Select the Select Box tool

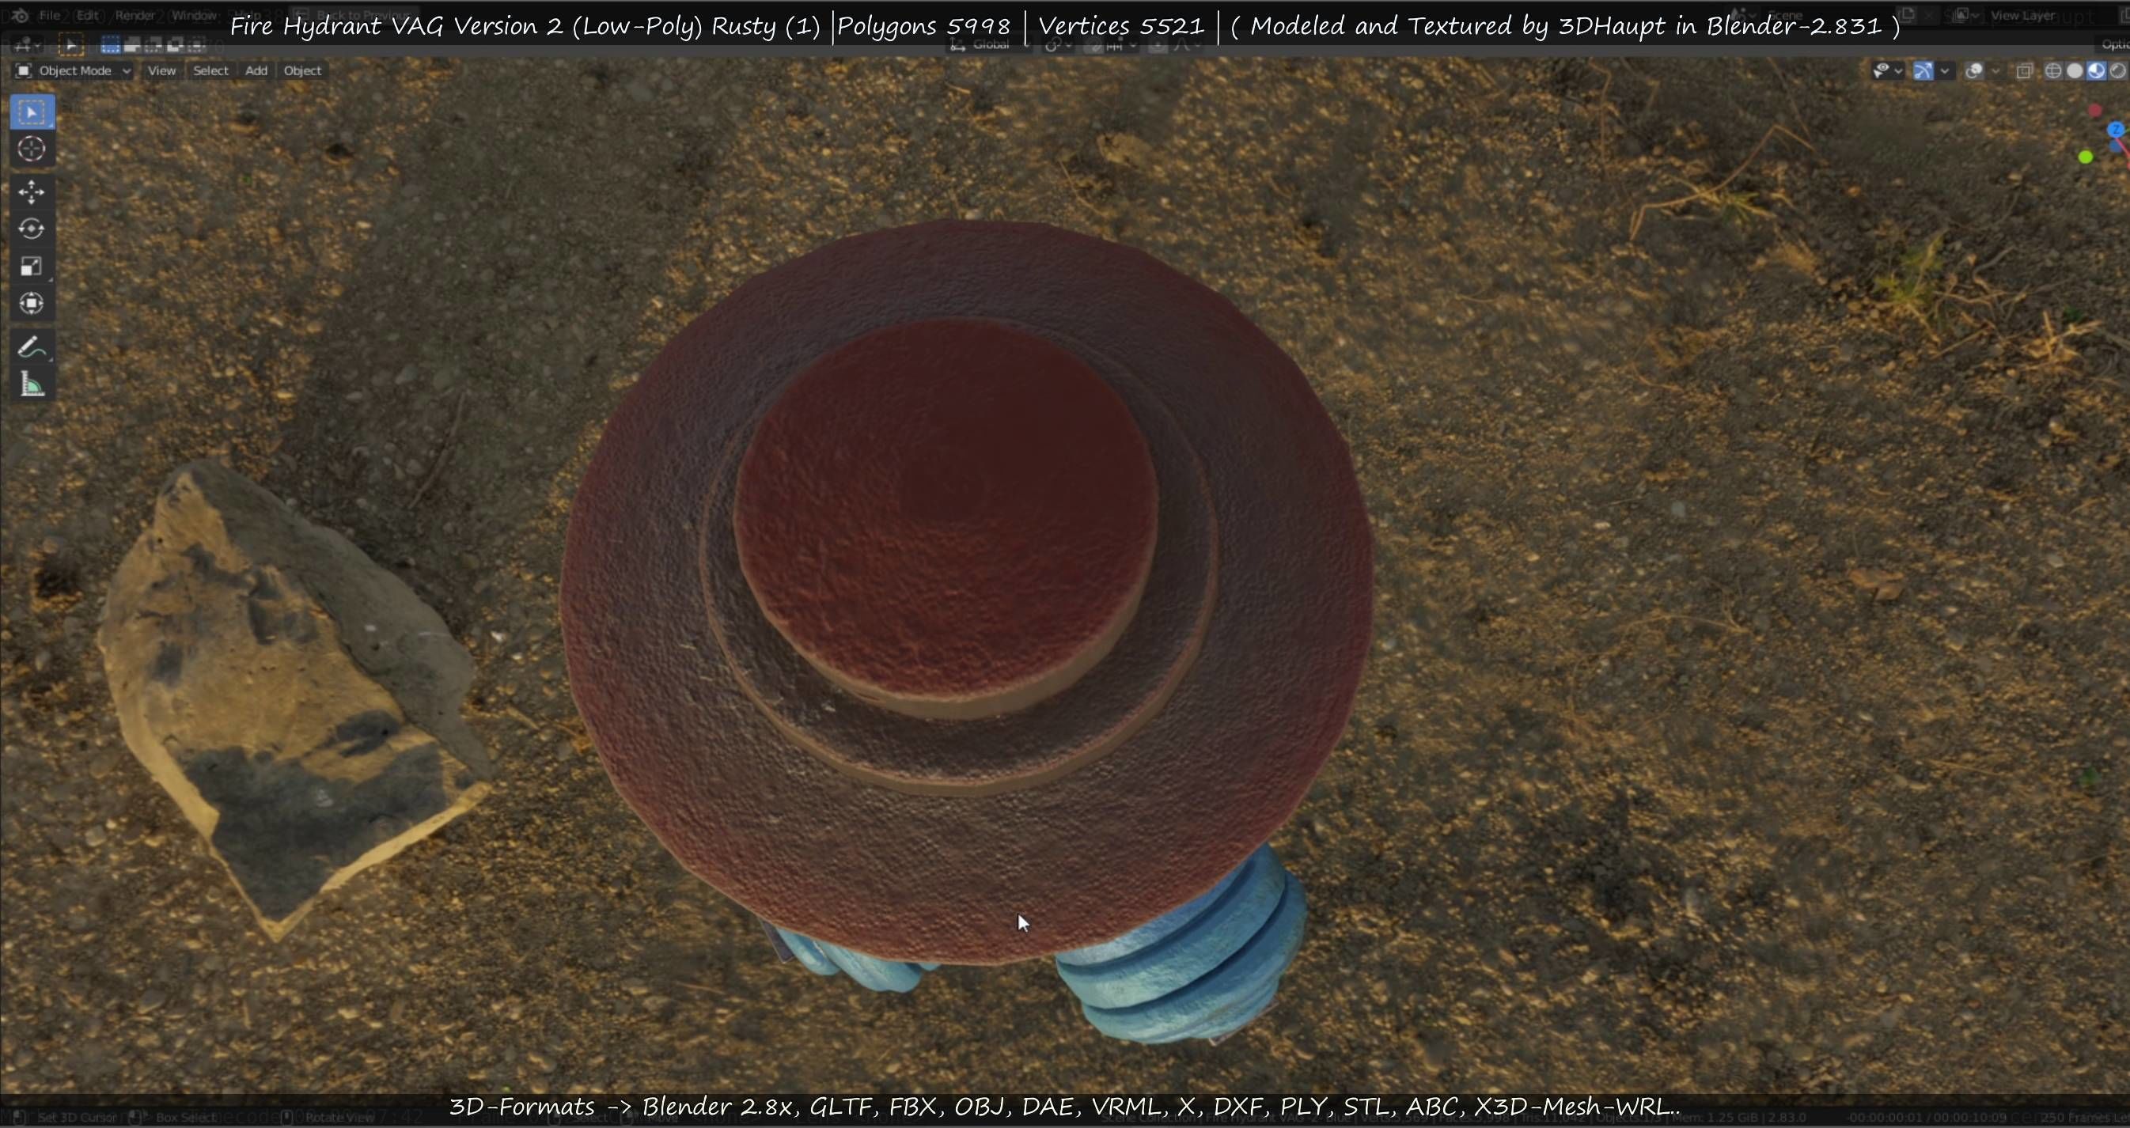(32, 112)
